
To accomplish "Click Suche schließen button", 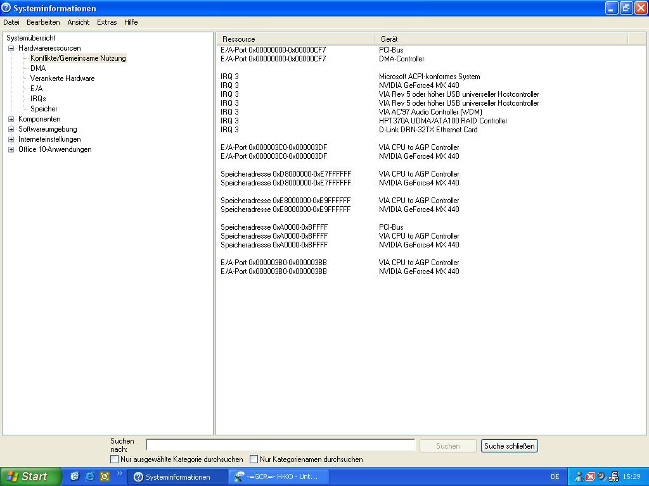I will tap(509, 446).
